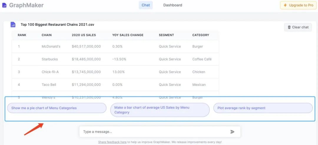Open the Dashboard tab

173,5
